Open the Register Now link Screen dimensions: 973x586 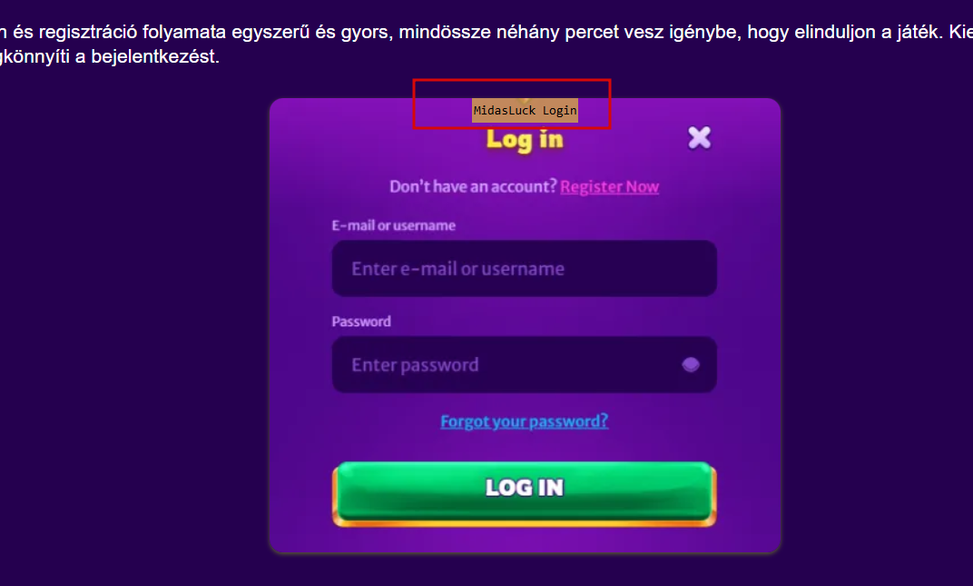point(609,187)
